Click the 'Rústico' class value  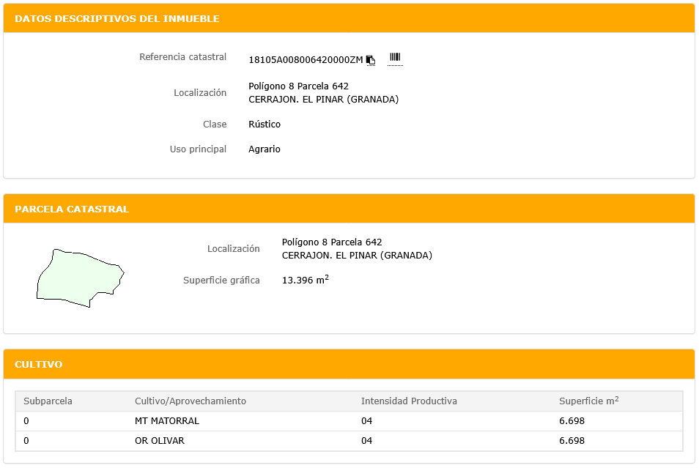(x=265, y=125)
